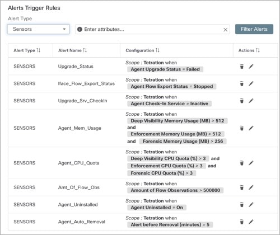Click the info icon in filter field
280x235 pixels.
(x=80, y=29)
